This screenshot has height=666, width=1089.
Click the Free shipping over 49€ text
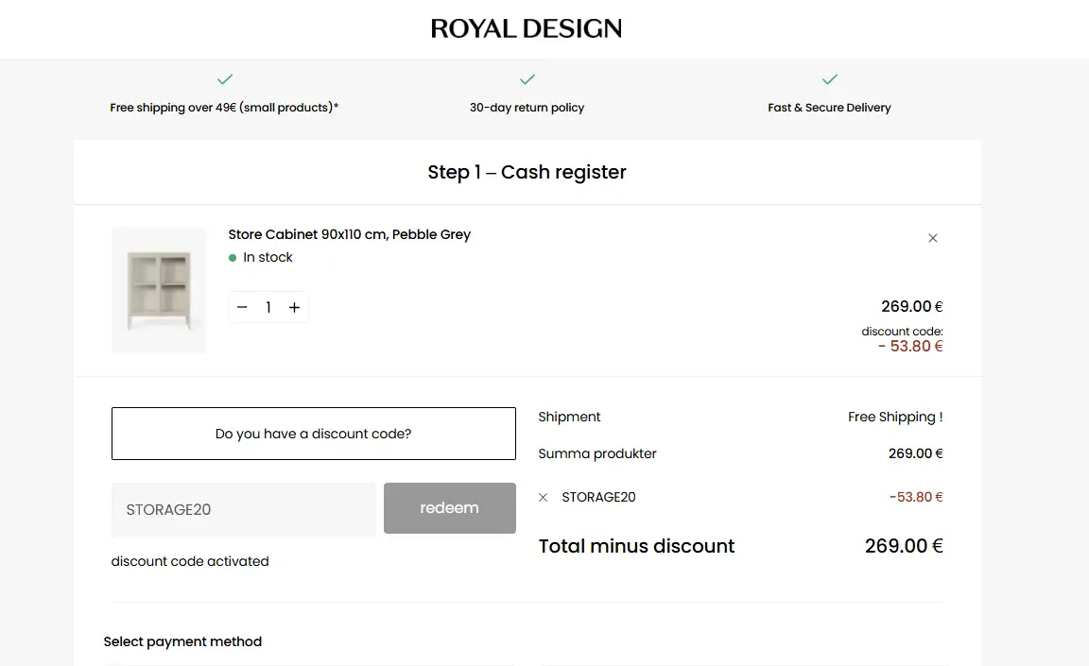point(224,108)
